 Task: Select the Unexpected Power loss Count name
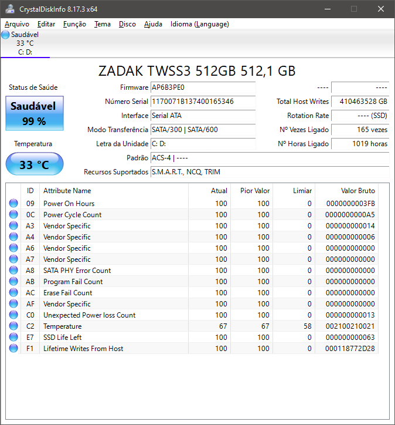[89, 315]
